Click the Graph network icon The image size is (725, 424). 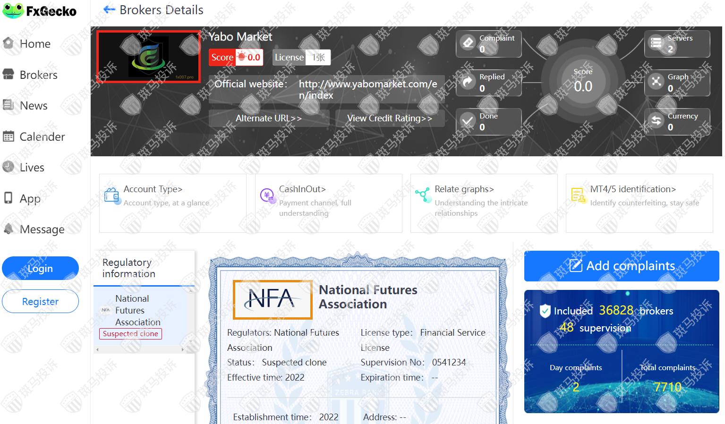pyautogui.click(x=657, y=82)
